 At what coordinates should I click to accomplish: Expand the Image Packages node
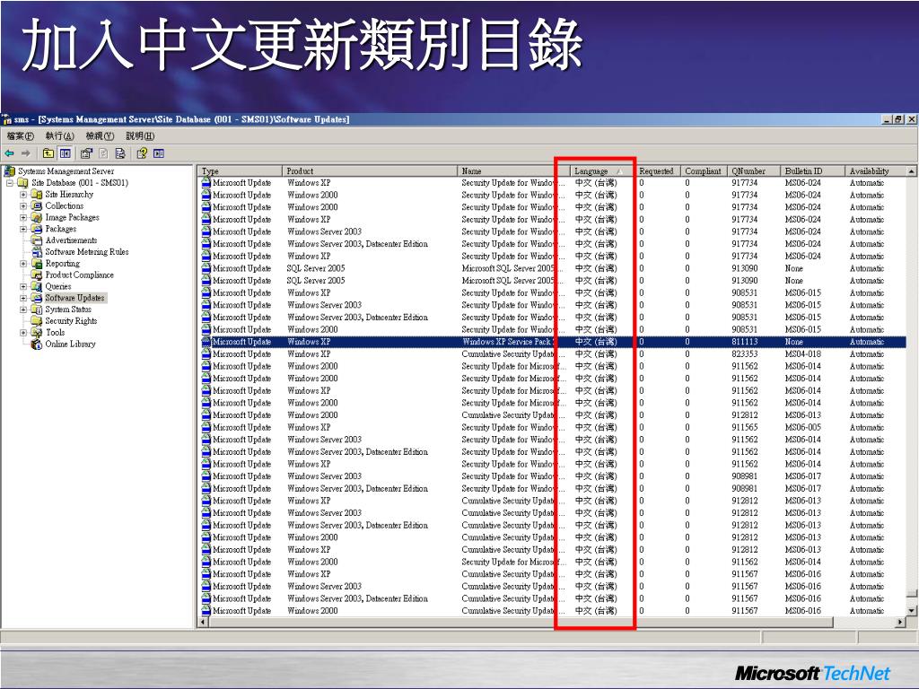click(x=22, y=217)
